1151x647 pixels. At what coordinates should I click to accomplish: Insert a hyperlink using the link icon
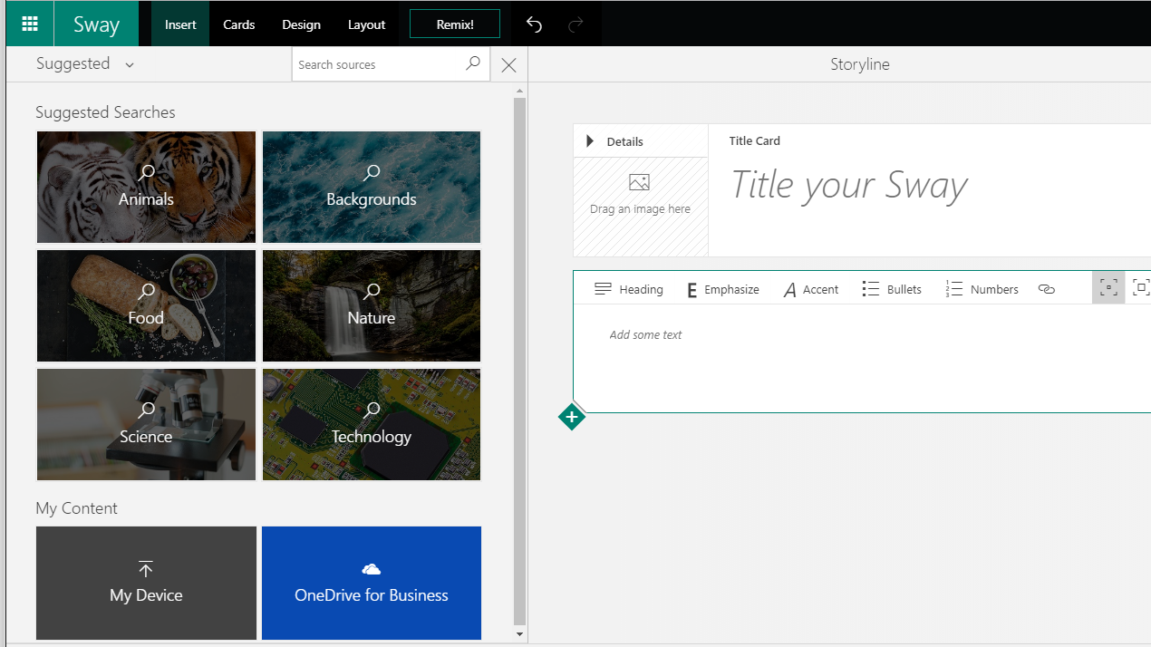click(1047, 288)
